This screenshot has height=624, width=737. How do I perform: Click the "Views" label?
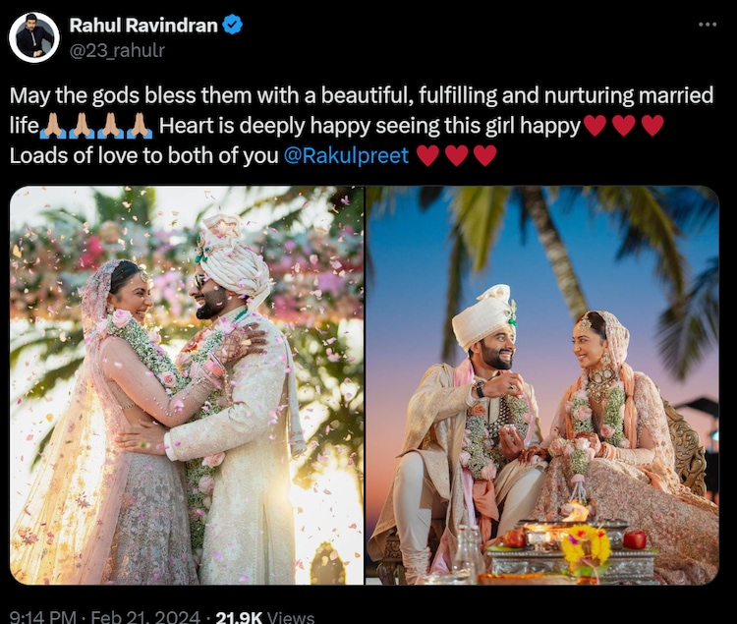(291, 616)
